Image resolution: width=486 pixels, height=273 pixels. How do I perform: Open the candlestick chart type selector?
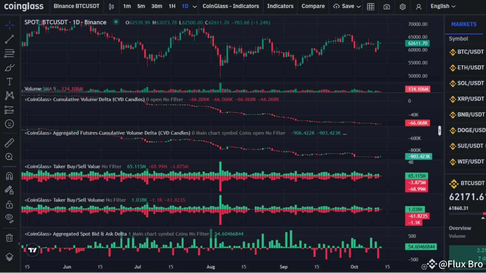click(x=111, y=6)
